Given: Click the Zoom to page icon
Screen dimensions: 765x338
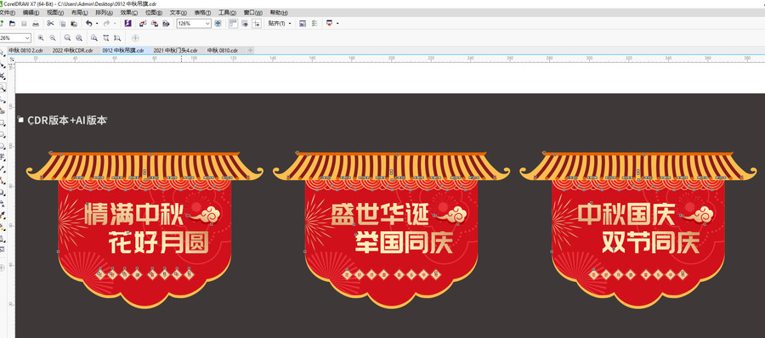Looking at the screenshot, I should pyautogui.click(x=93, y=37).
